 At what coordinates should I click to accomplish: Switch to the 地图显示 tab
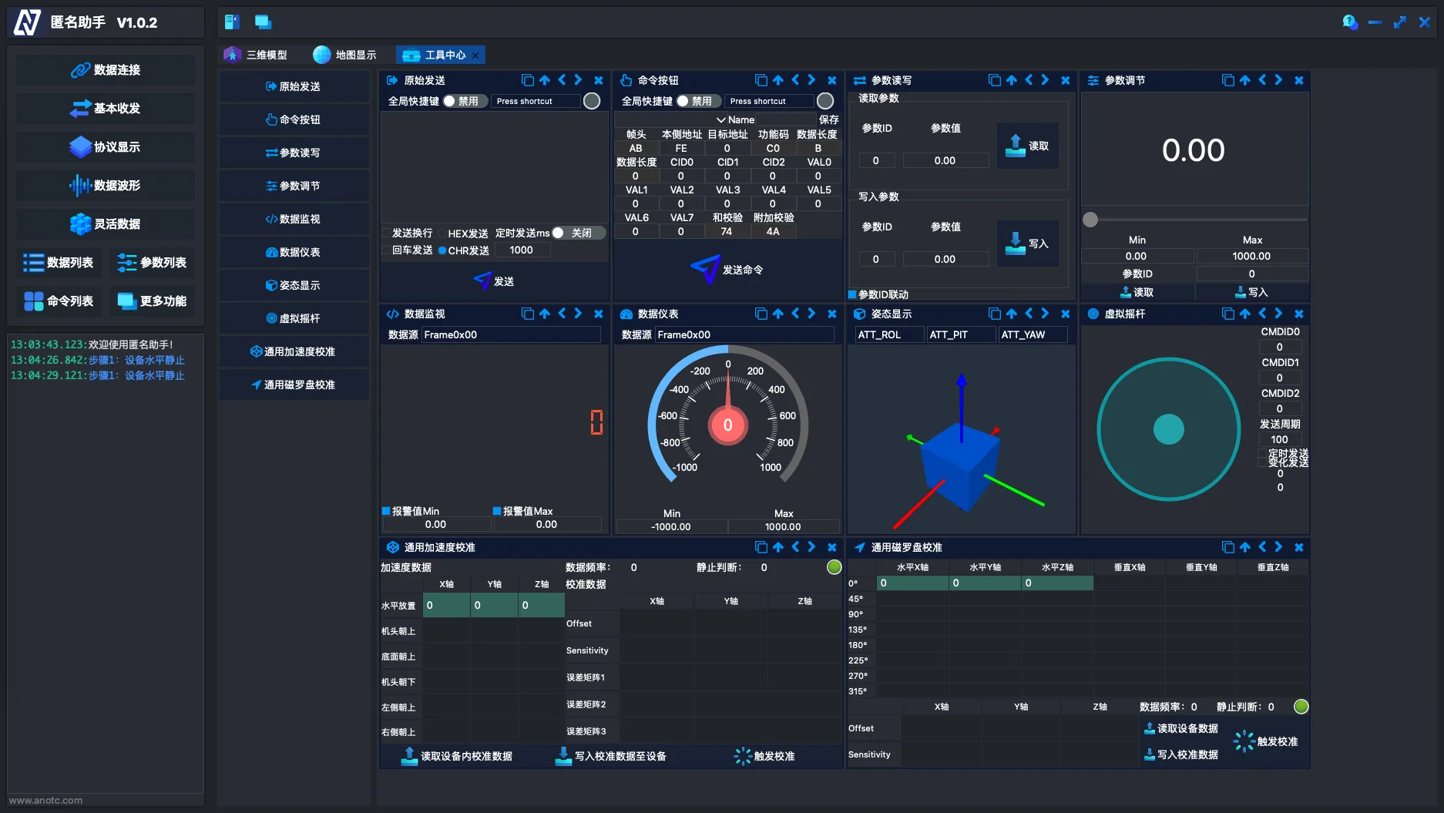pos(345,55)
